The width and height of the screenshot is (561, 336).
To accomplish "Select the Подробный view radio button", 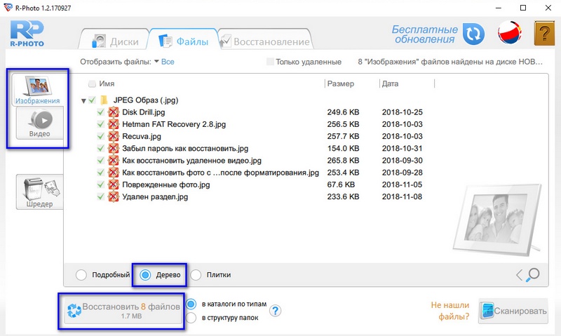I will (81, 275).
